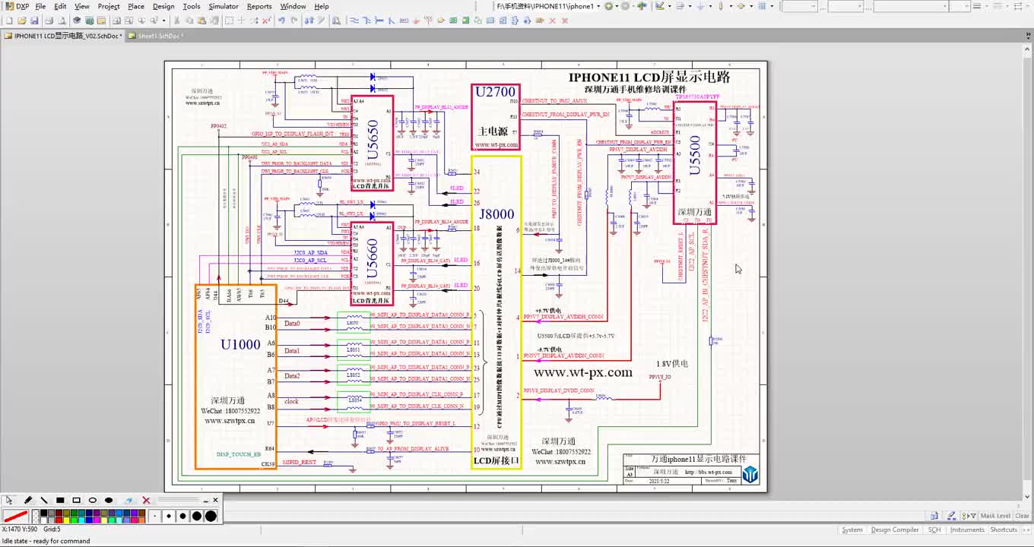The width and height of the screenshot is (1034, 547).
Task: Open the Design menu
Action: [x=163, y=6]
